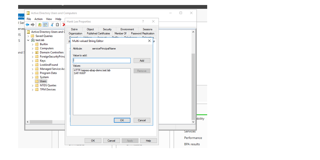
Task: Click Performance in Server Manager background
Action: (193, 138)
